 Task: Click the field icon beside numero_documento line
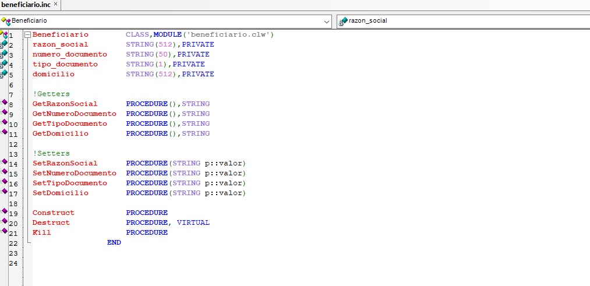[4, 54]
